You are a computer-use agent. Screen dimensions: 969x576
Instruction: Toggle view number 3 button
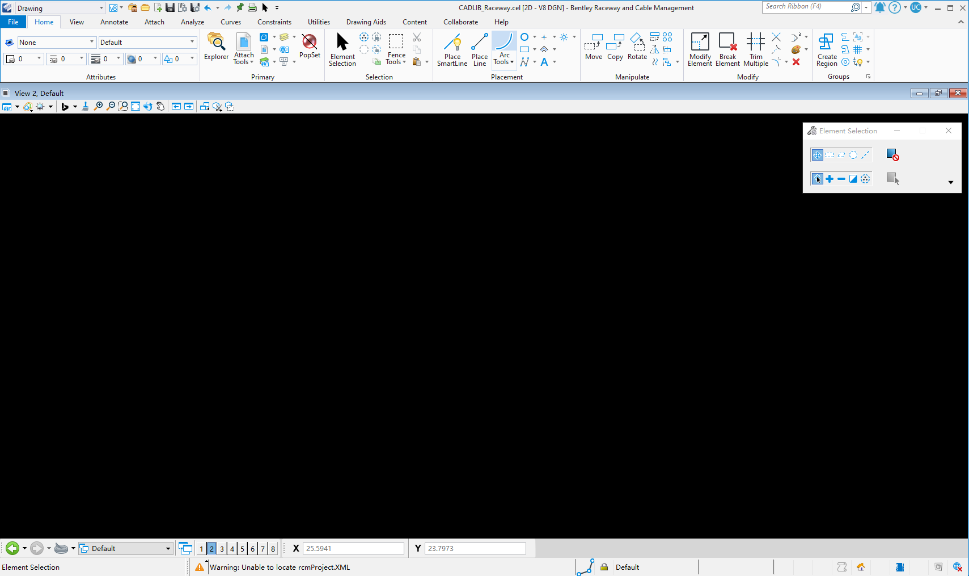pyautogui.click(x=222, y=549)
